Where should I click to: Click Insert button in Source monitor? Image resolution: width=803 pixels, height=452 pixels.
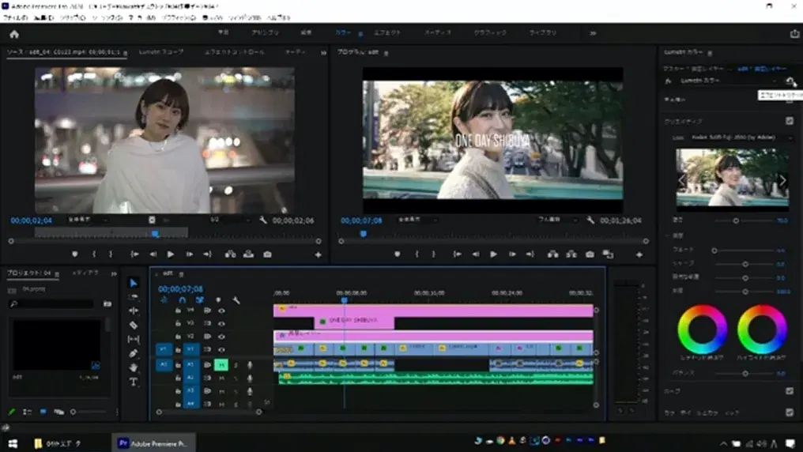[x=231, y=254]
